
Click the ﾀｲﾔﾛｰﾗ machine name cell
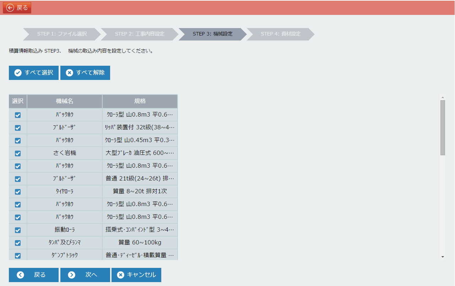tap(65, 191)
